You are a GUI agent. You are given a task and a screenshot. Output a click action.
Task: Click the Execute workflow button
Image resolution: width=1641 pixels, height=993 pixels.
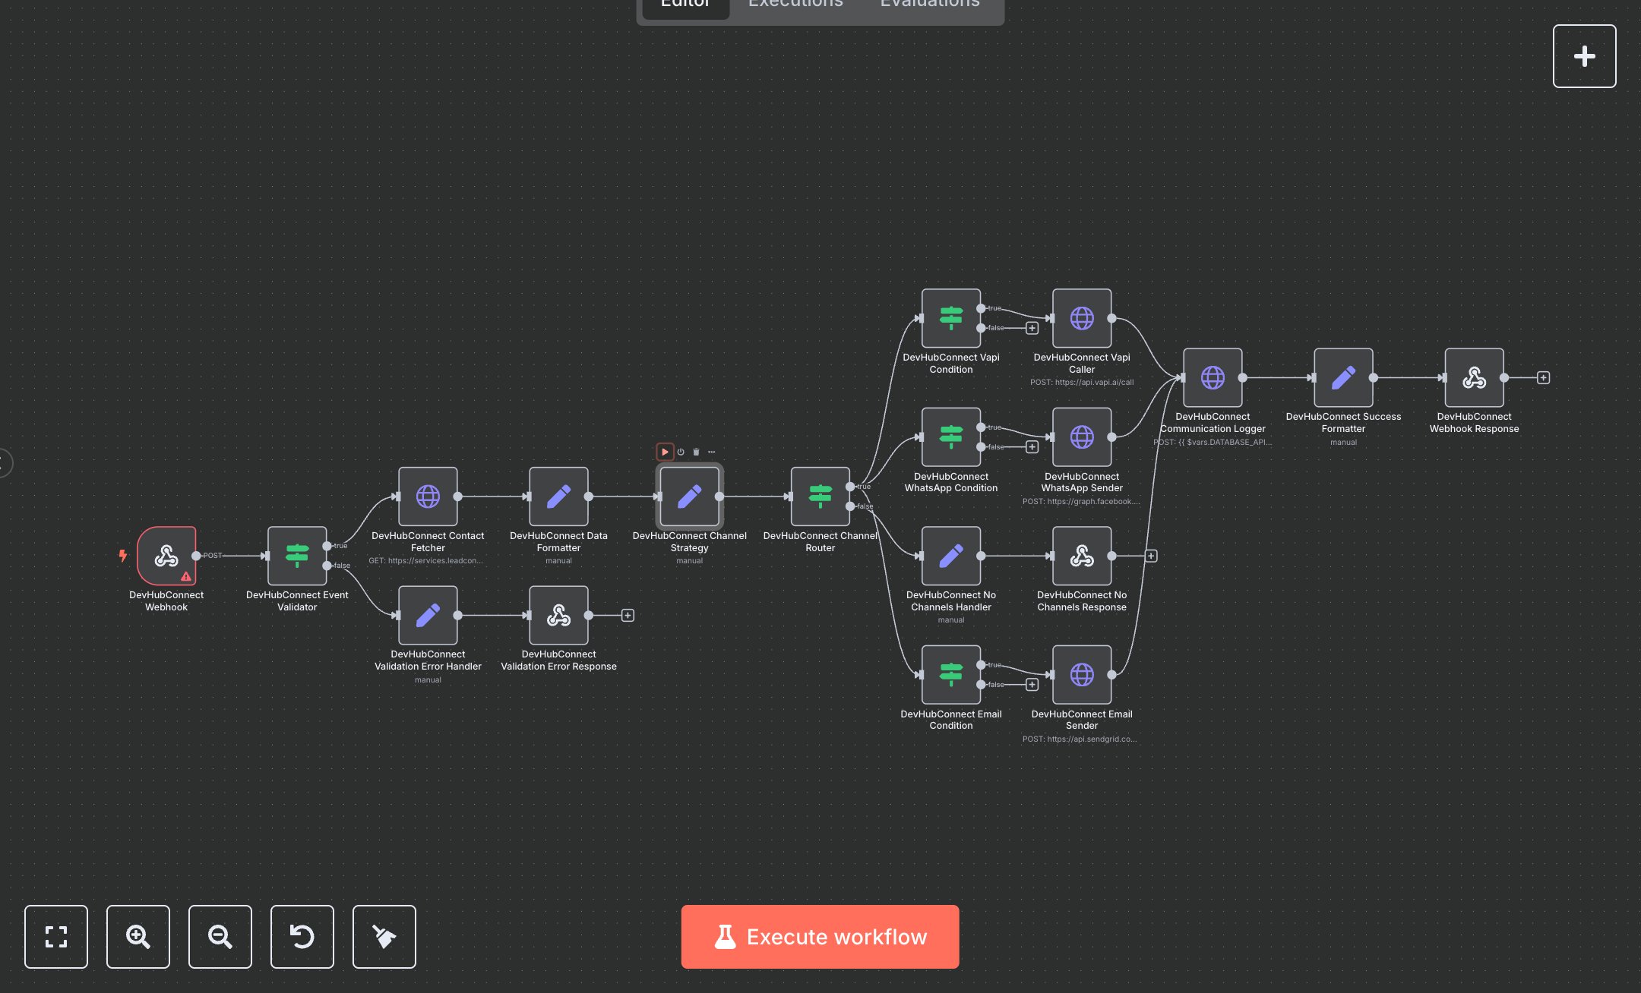[820, 937]
